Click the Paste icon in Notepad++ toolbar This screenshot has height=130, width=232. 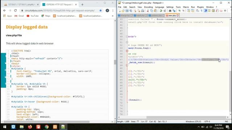tap(156, 10)
